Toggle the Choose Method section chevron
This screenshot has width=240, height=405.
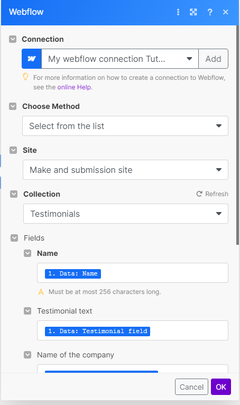pyautogui.click(x=13, y=106)
